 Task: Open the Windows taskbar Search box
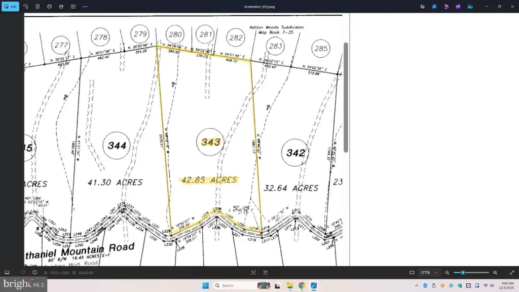233,285
